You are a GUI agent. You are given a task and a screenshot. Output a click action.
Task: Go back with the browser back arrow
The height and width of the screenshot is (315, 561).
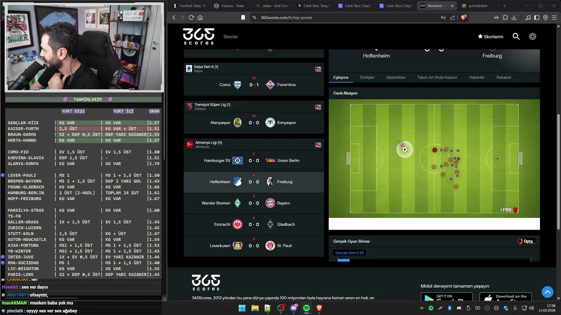(x=174, y=17)
